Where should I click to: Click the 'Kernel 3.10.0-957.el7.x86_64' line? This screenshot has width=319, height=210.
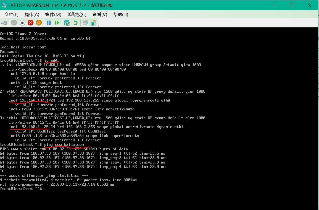coord(45,38)
